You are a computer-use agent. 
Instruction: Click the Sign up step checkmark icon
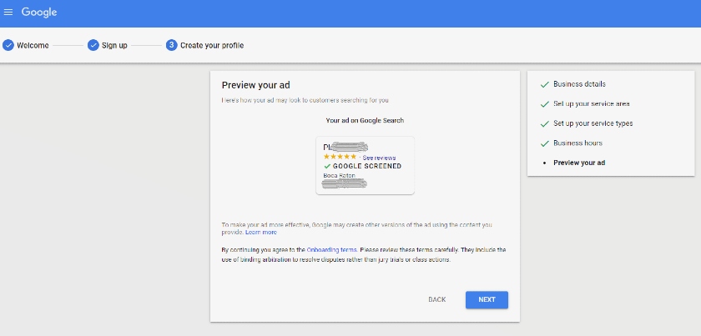(x=93, y=45)
